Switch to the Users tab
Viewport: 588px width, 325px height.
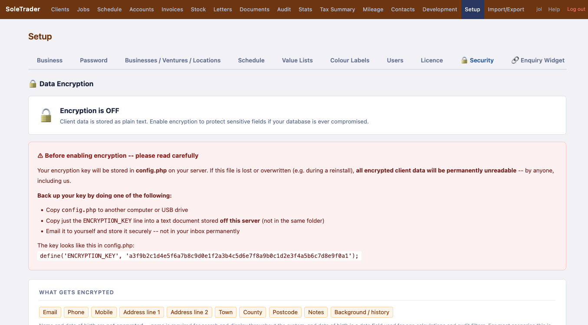(395, 60)
